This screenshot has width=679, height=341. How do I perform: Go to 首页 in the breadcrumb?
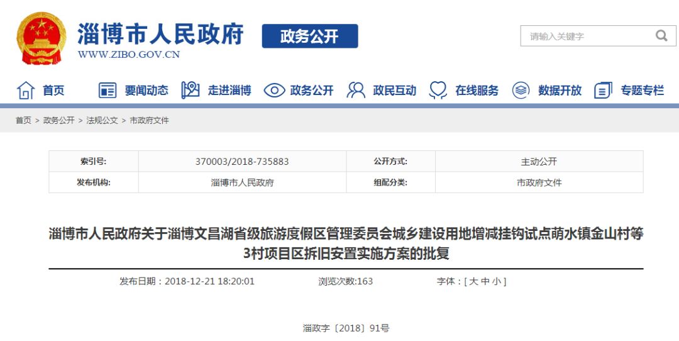[x=23, y=120]
